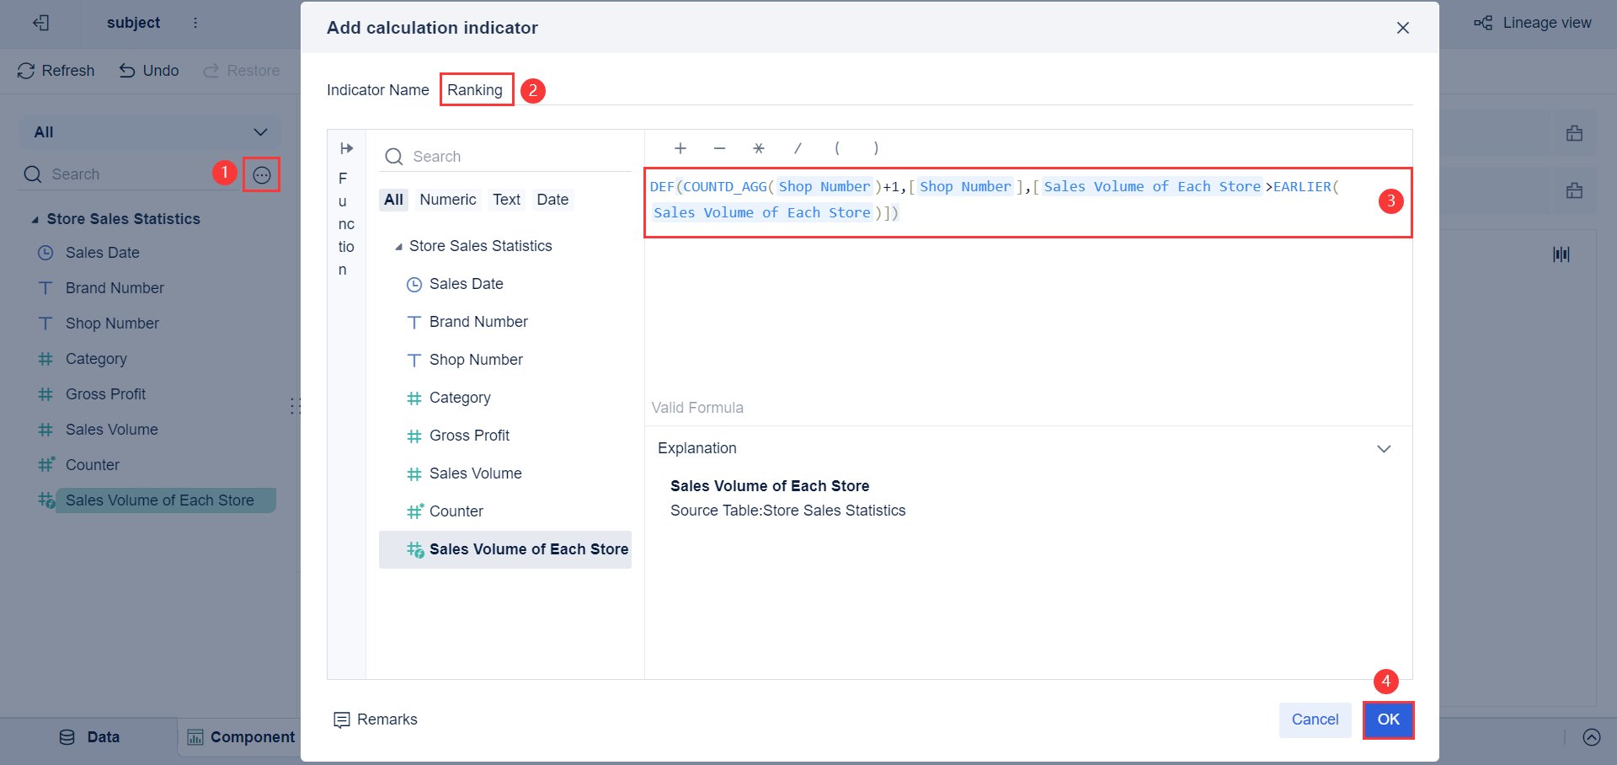
Task: Open the more options ellipsis beside the field search
Action: point(261,174)
